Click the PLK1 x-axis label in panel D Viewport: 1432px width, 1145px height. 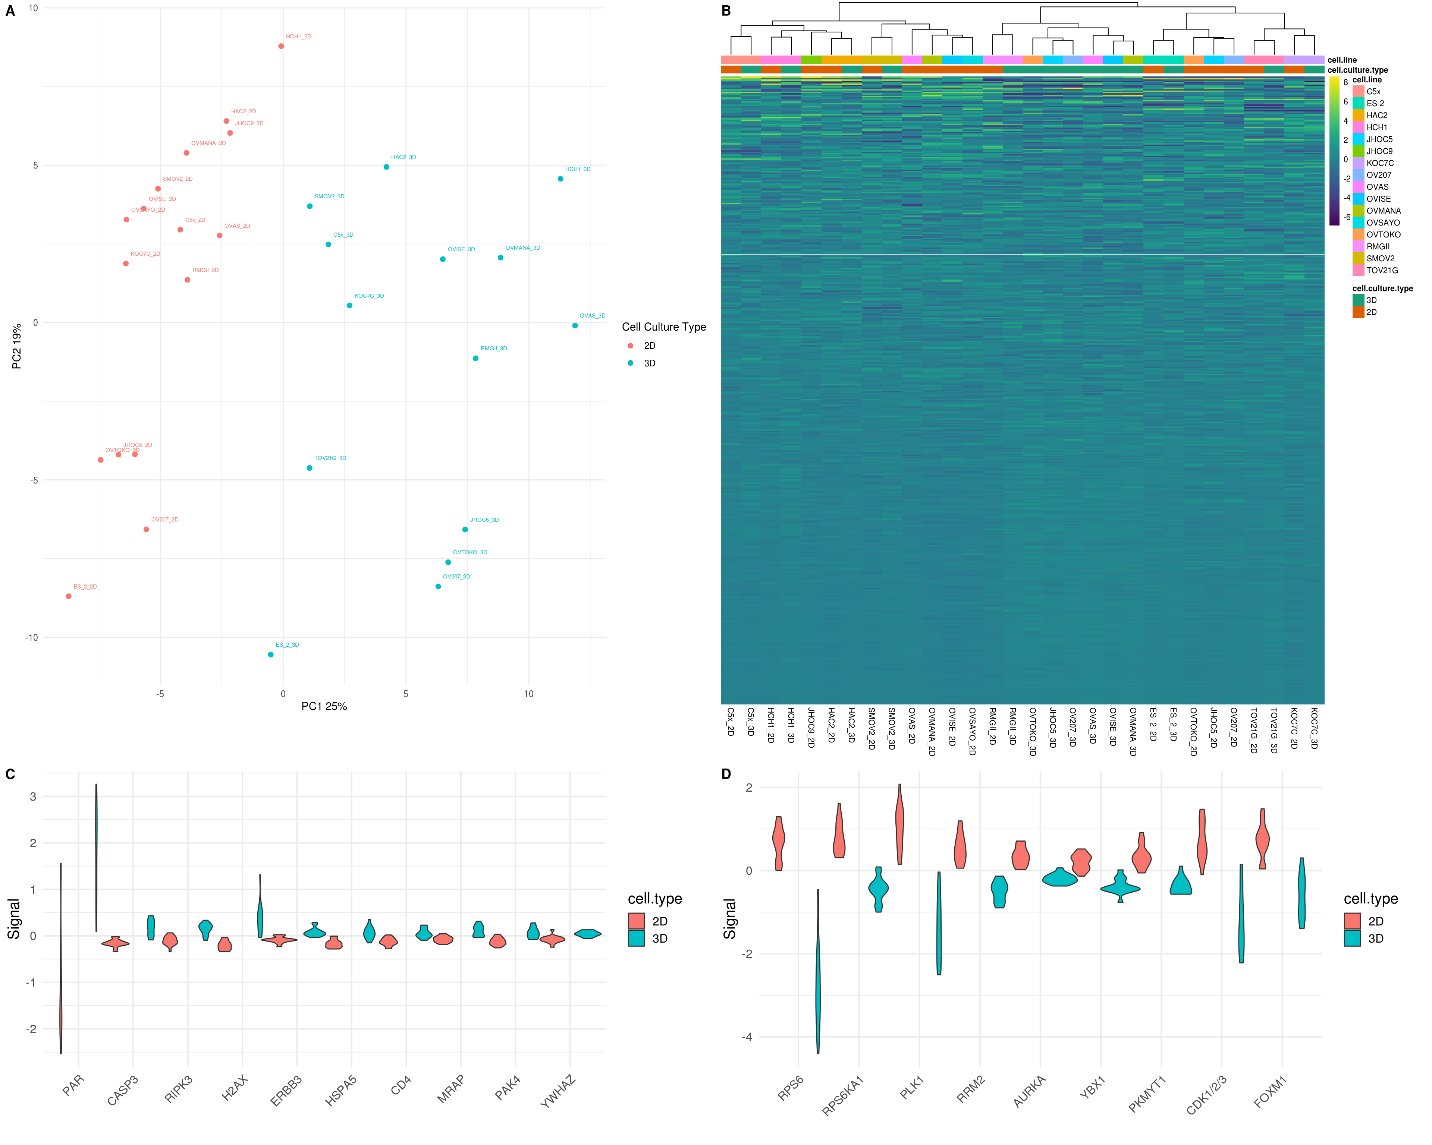click(911, 1088)
